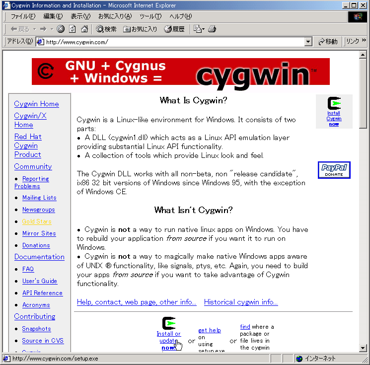
Task: Click the Go (移動) button
Action: [328, 42]
